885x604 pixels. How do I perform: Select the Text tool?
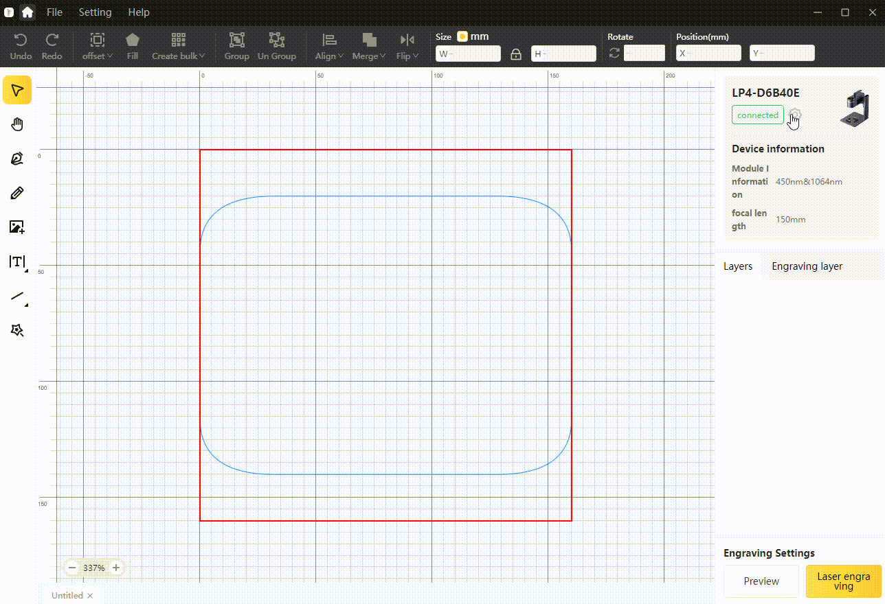pos(17,262)
